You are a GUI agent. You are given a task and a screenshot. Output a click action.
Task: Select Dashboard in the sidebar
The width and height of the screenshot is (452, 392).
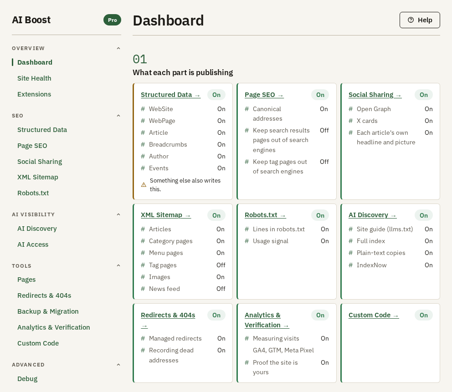click(x=35, y=62)
